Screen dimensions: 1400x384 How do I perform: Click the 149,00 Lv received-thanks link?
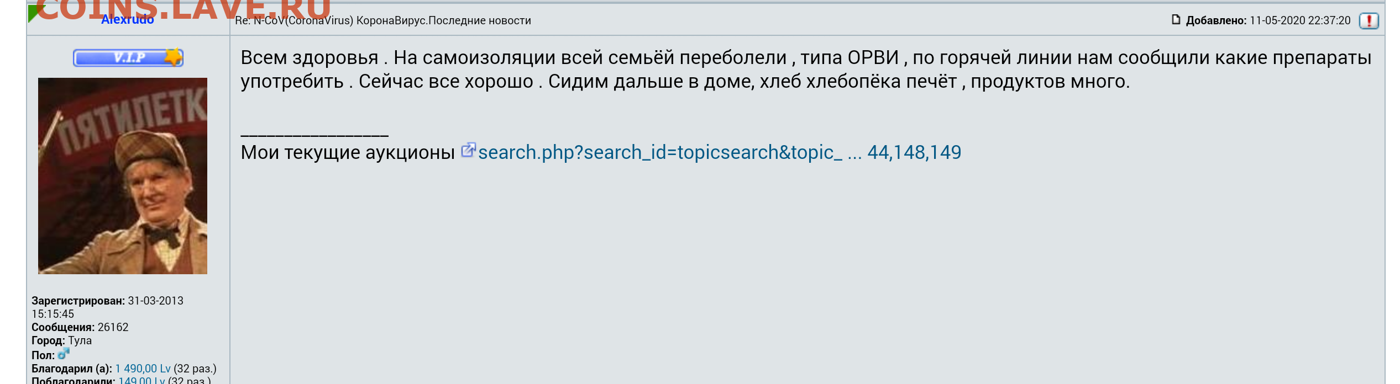pos(141,380)
